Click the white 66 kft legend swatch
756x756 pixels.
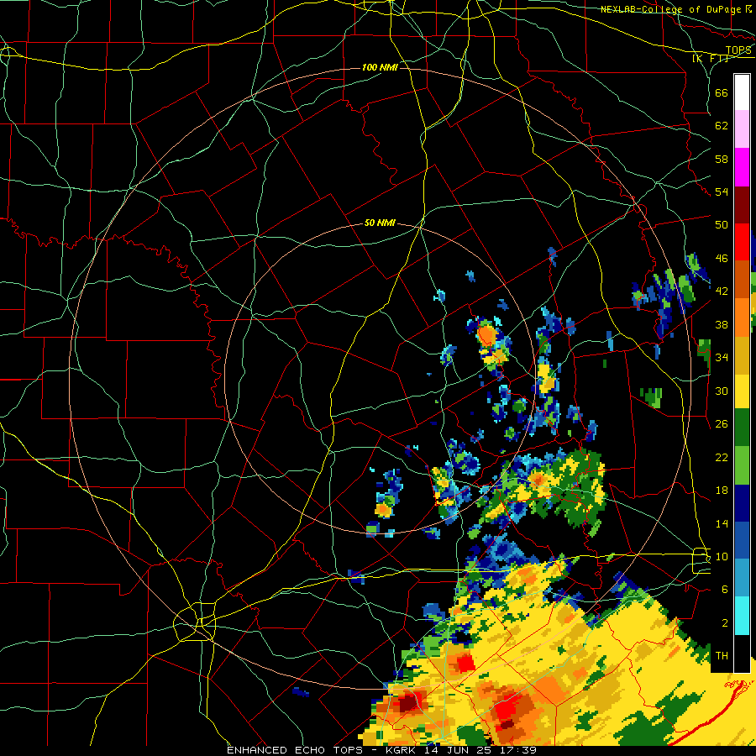click(742, 92)
